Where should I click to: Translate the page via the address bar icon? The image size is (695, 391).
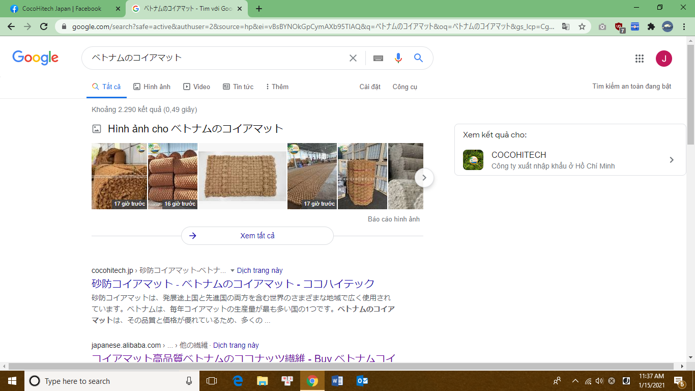[565, 26]
